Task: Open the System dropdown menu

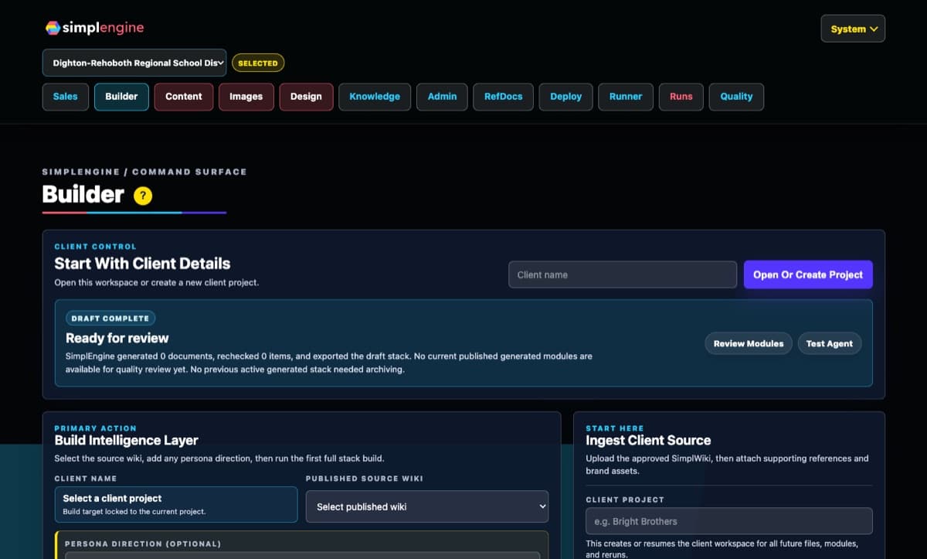Action: click(x=853, y=29)
